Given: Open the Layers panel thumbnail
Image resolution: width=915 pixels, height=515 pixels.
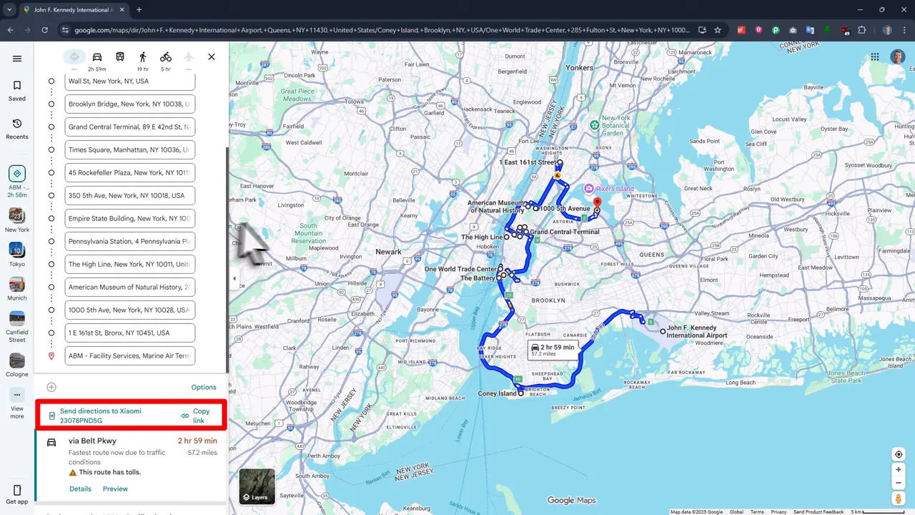Looking at the screenshot, I should point(256,486).
